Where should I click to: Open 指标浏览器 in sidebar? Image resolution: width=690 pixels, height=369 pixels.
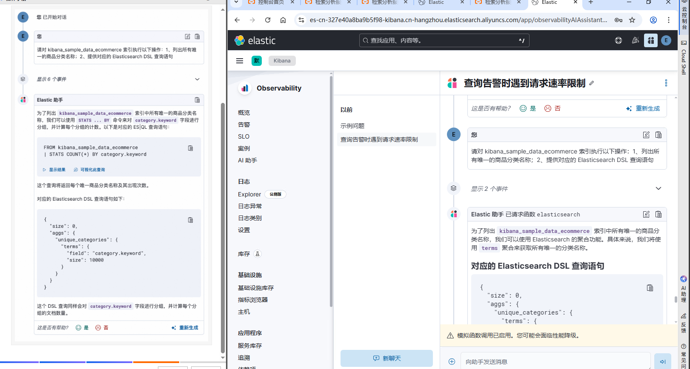(x=253, y=300)
